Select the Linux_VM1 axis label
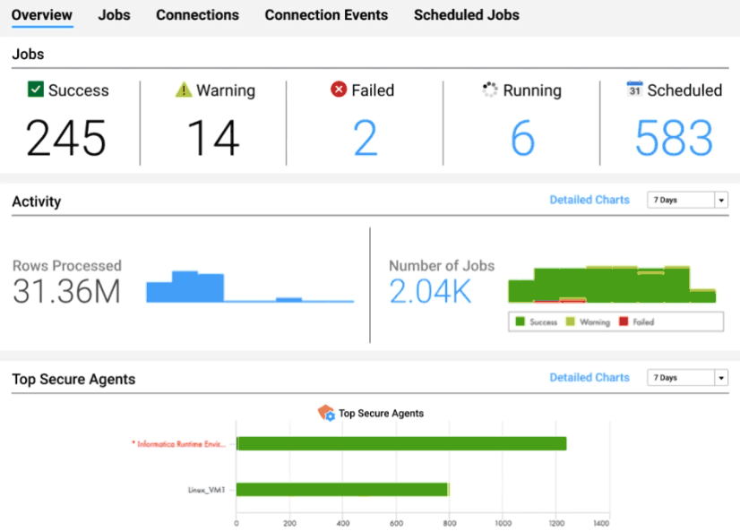Screen dimensions: 740x531 [x=206, y=490]
